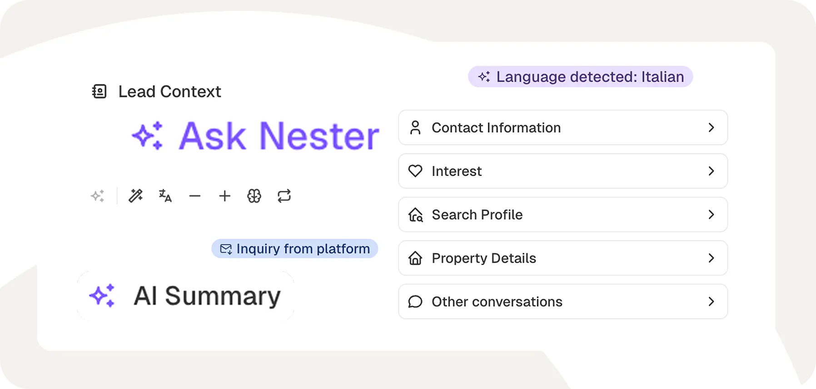The width and height of the screenshot is (816, 389).
Task: Click the purple sparkle beside Ask Nester
Action: 147,135
